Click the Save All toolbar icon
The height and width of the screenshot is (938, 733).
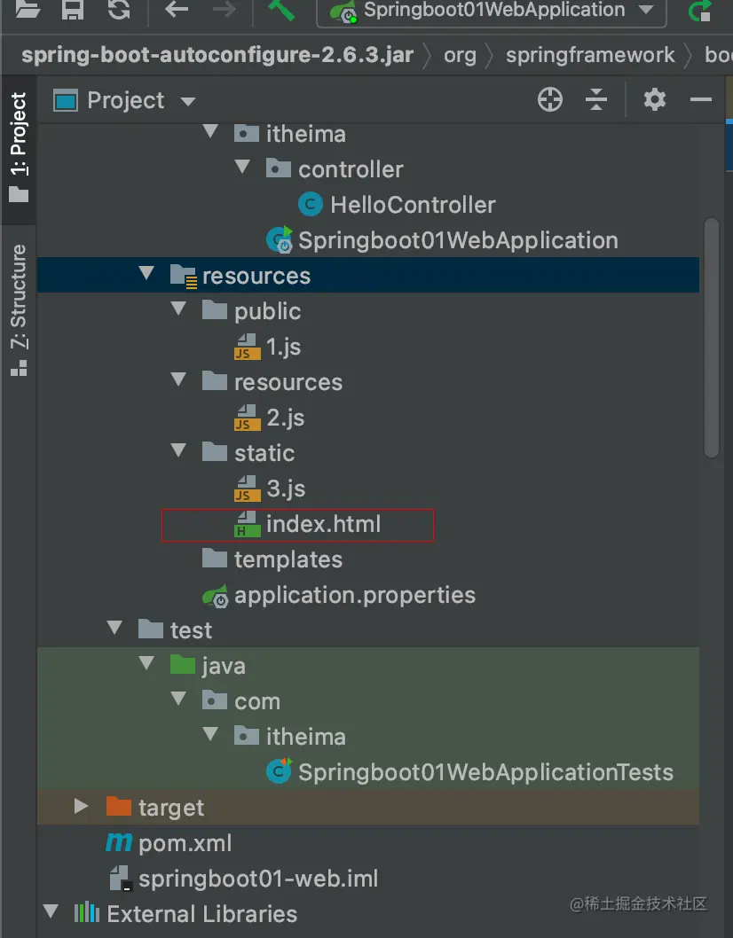coord(73,9)
